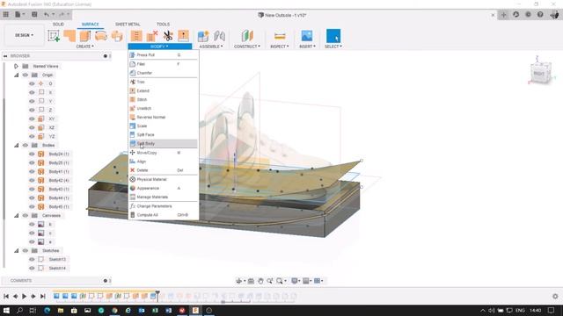Hide Body24 using its eye icon
563x316 pixels.
pos(32,154)
